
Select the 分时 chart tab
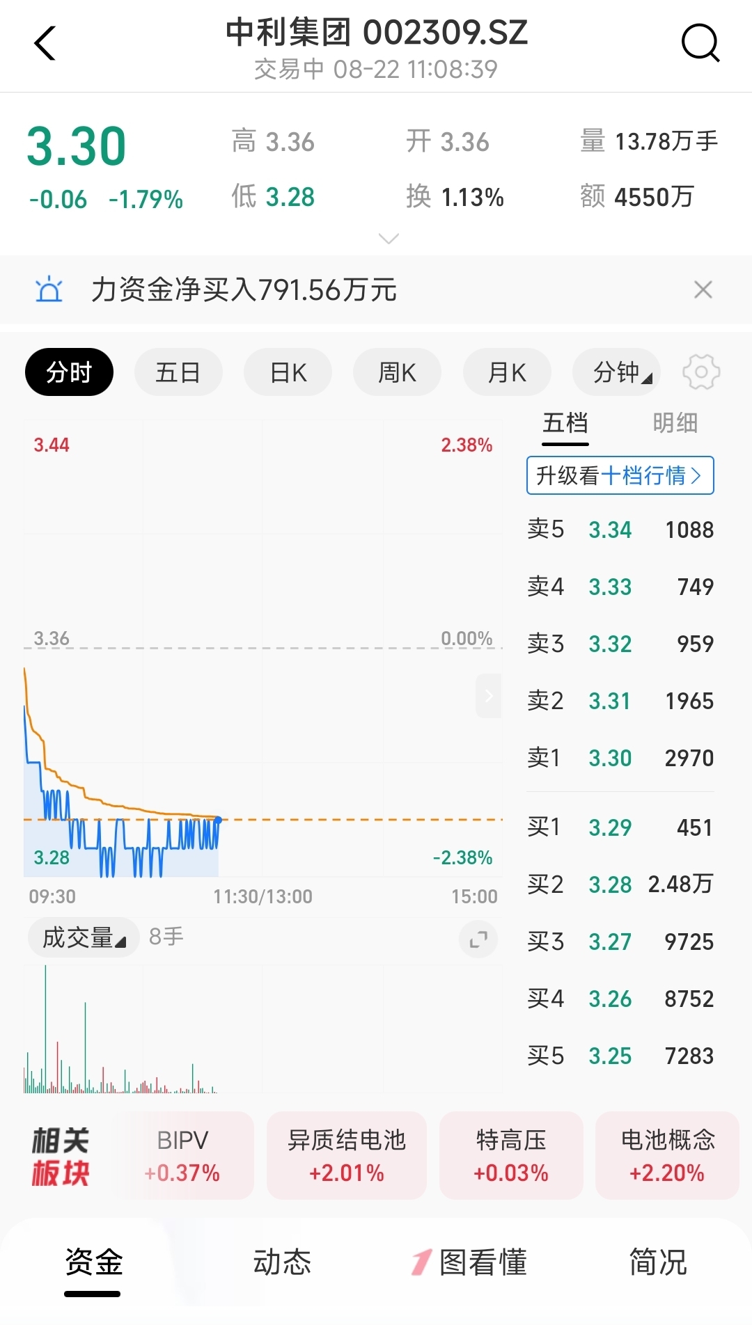tap(69, 372)
